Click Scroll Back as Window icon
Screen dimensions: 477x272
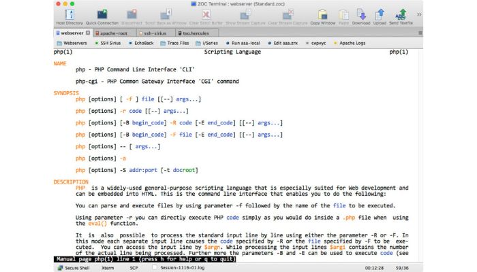point(166,17)
